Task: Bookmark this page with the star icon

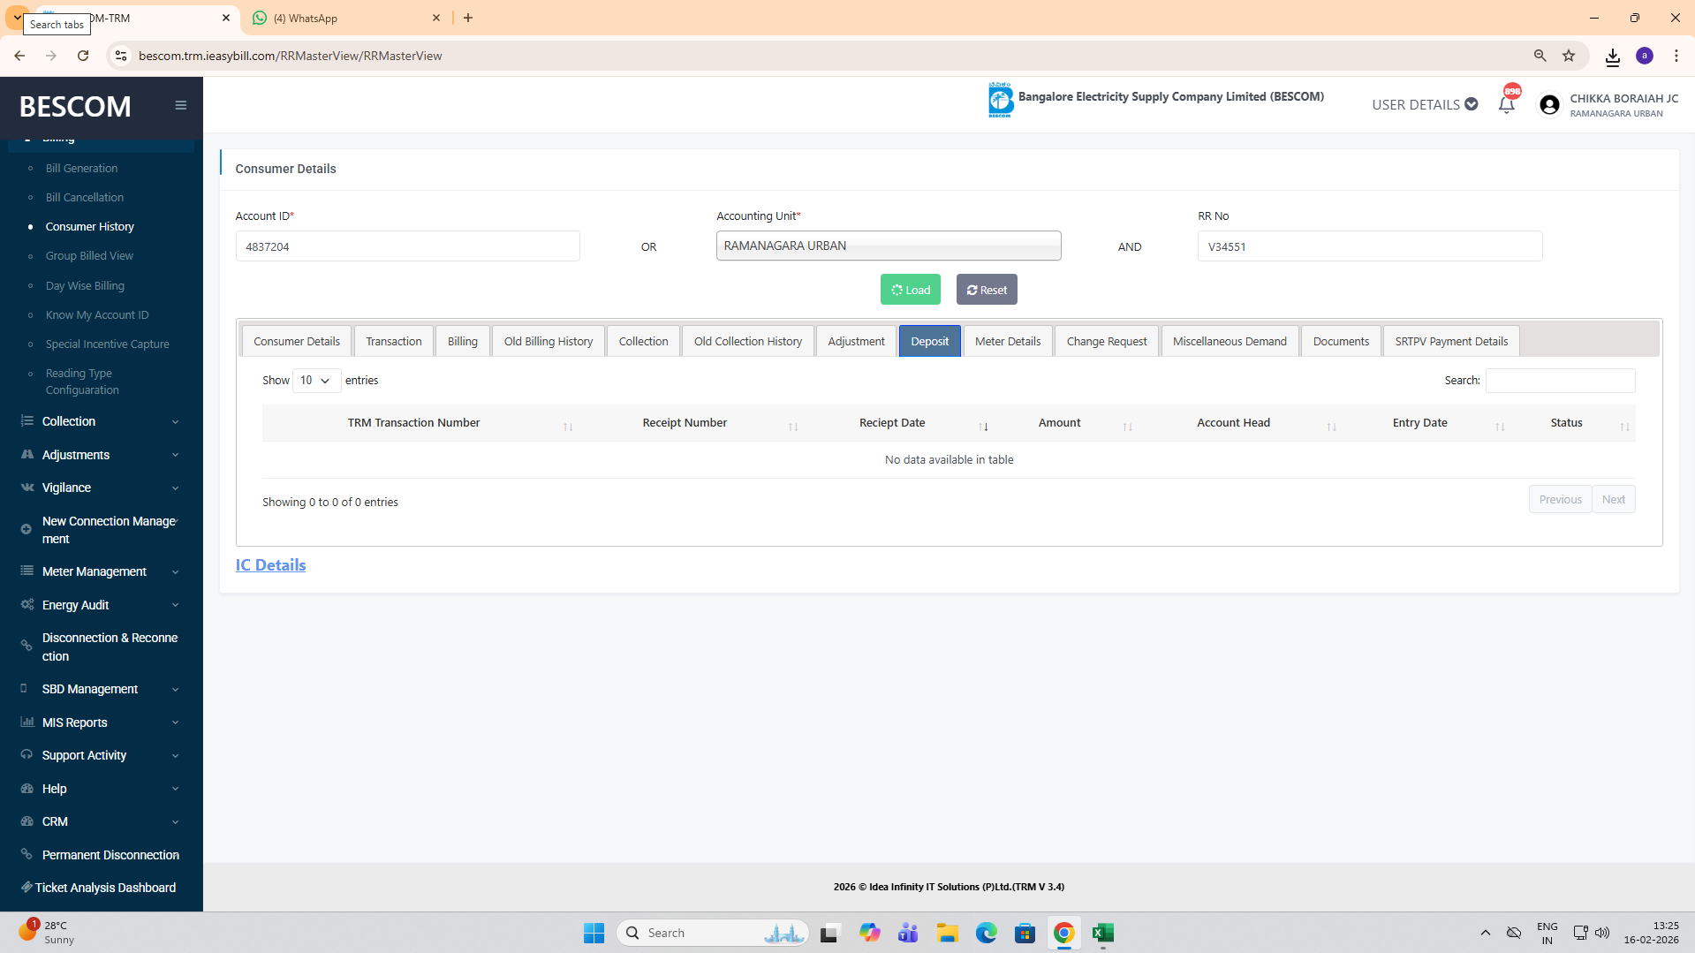Action: 1569,56
